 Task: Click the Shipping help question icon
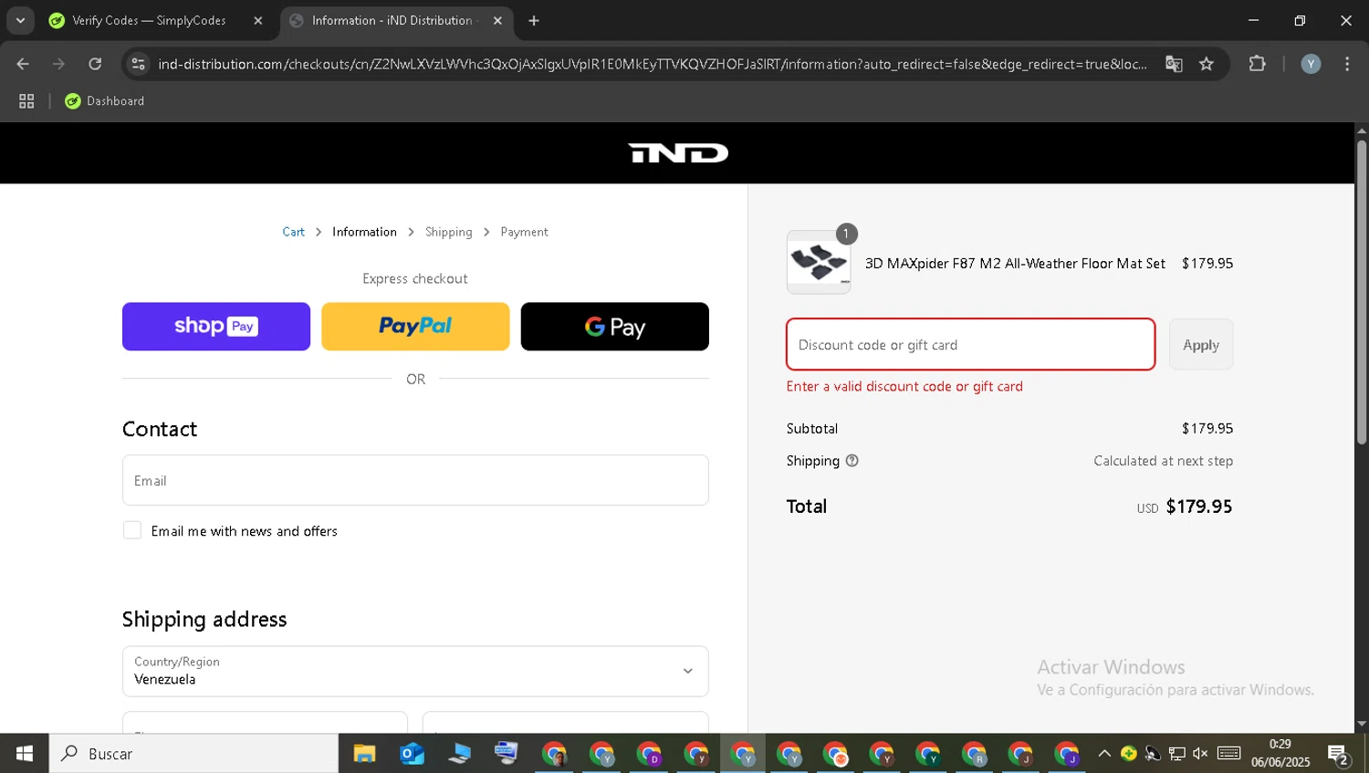852,461
